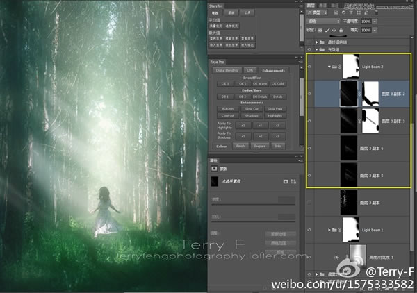
Task: Click the OE 1 Orton Effect button
Action: click(225, 84)
